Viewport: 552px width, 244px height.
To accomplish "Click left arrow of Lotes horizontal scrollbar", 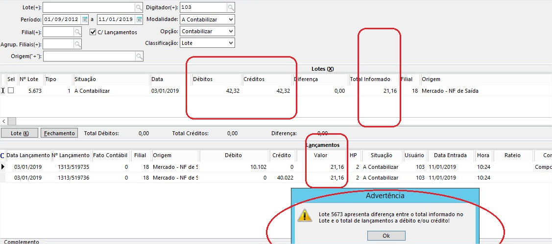I will tap(4, 121).
